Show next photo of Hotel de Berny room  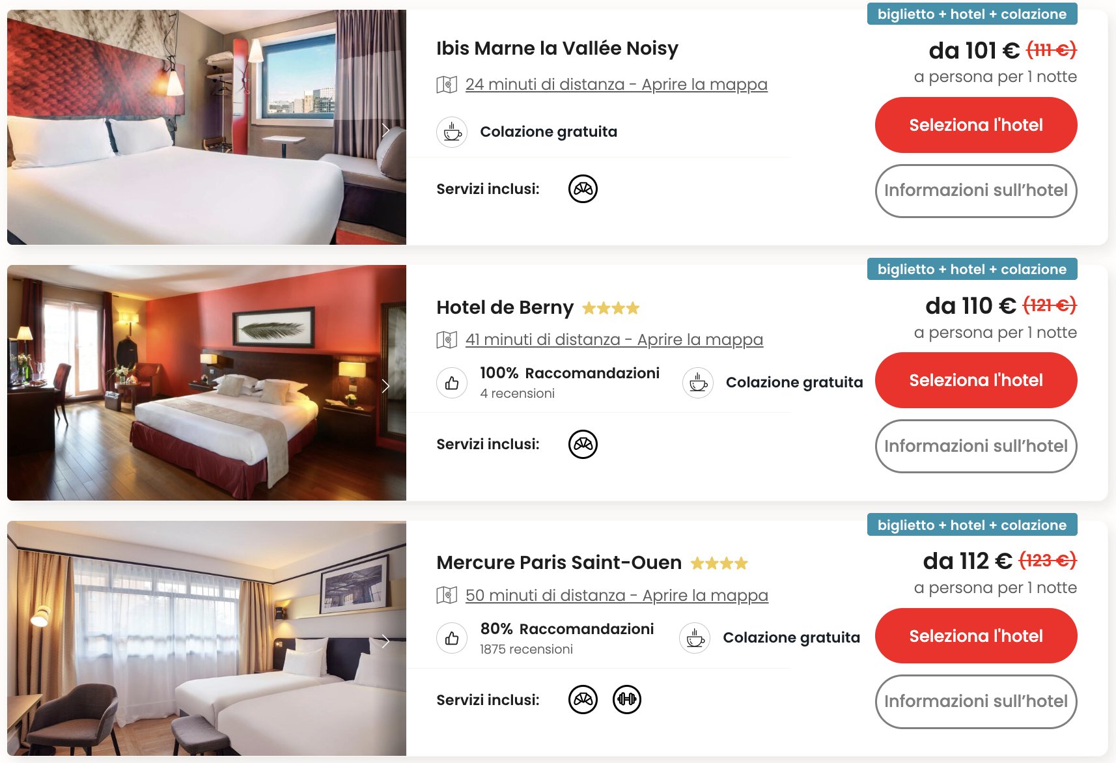[x=385, y=385]
